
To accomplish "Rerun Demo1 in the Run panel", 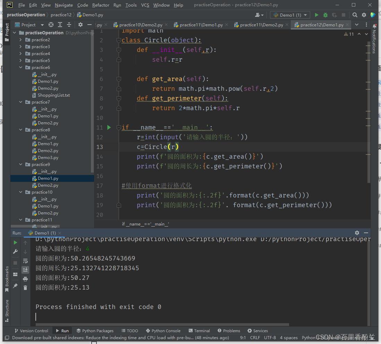I will pos(15,242).
